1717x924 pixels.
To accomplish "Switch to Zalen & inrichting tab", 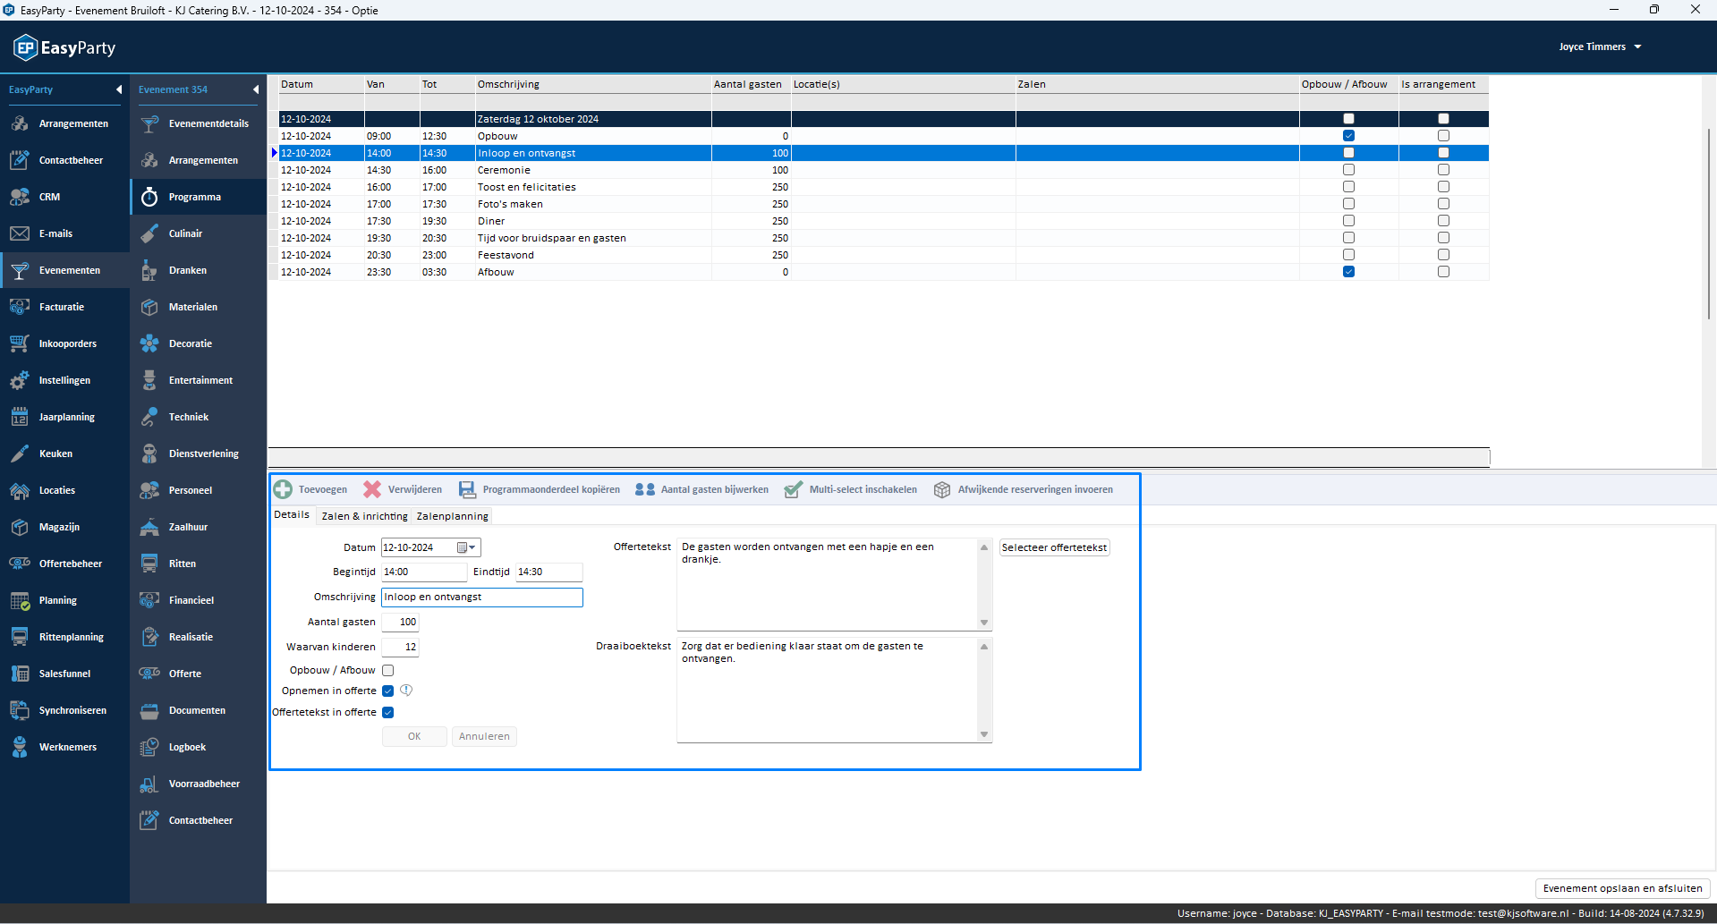I will [364, 516].
